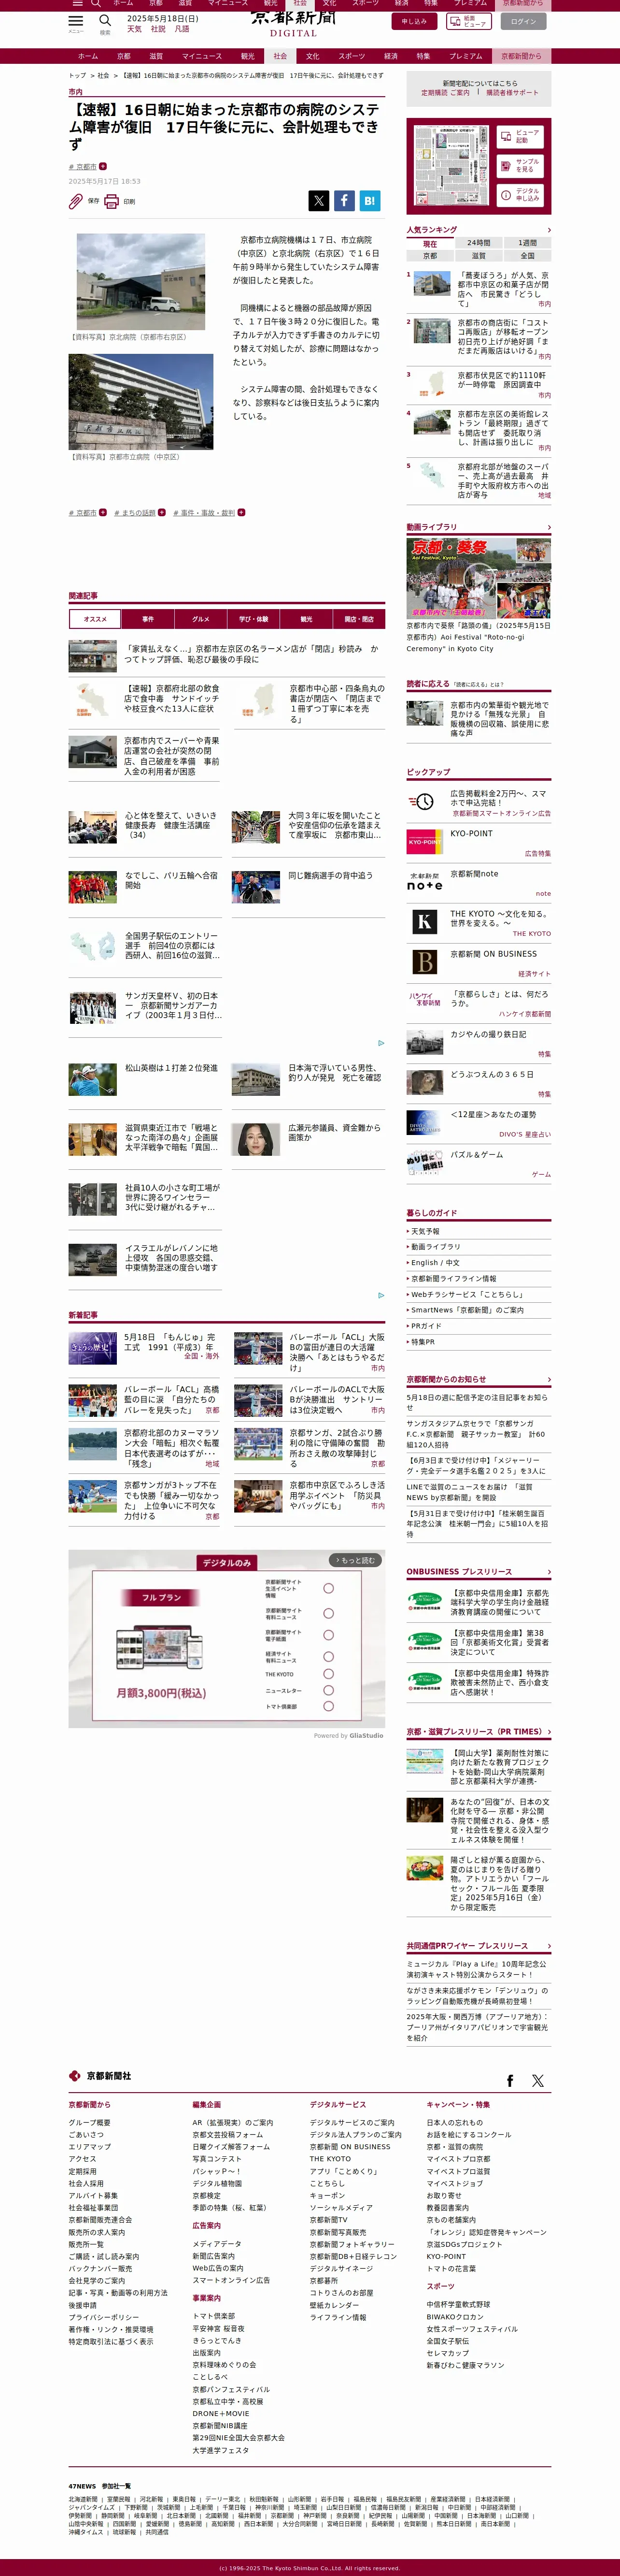Open 特集PR in 暮らしのガイド
Screen dimensions: 620x2576
point(423,1341)
